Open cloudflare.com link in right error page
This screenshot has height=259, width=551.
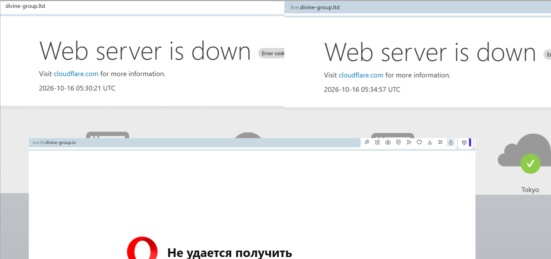361,75
